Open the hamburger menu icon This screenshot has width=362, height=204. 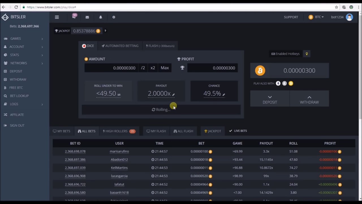pyautogui.click(x=57, y=17)
